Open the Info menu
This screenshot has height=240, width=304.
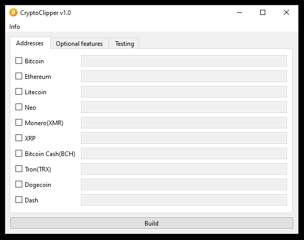pos(14,27)
